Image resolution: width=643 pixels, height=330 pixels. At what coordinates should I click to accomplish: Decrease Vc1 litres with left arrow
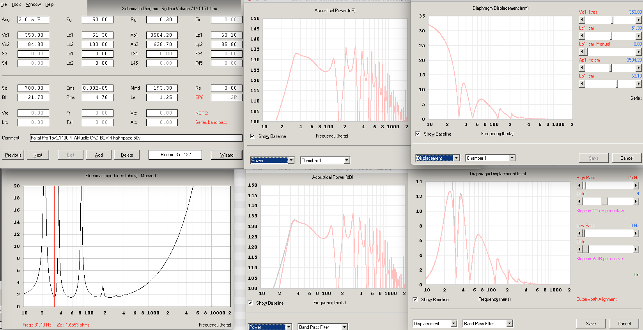tap(582, 20)
